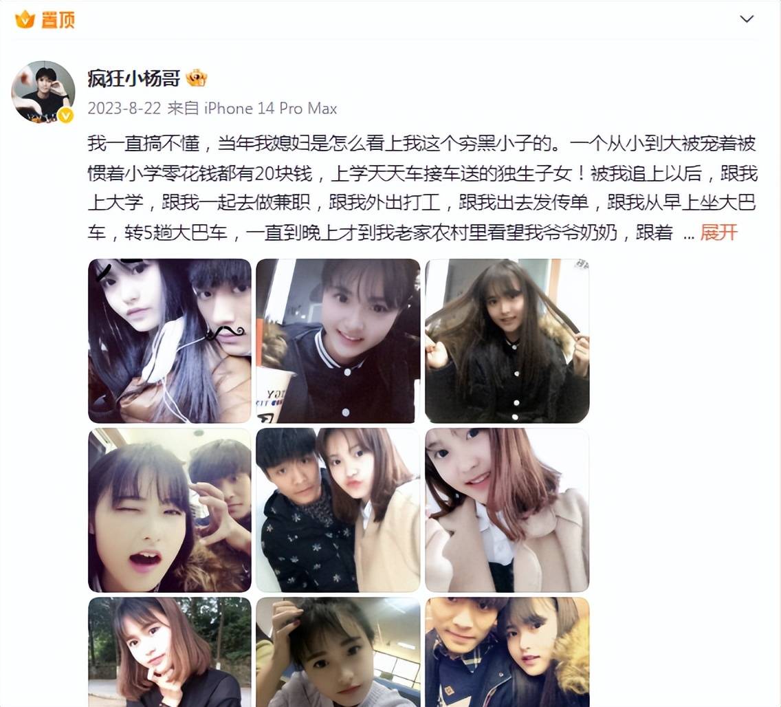781x707 pixels.
Task: Open couple photo with fur hood jacket
Action: [507, 652]
